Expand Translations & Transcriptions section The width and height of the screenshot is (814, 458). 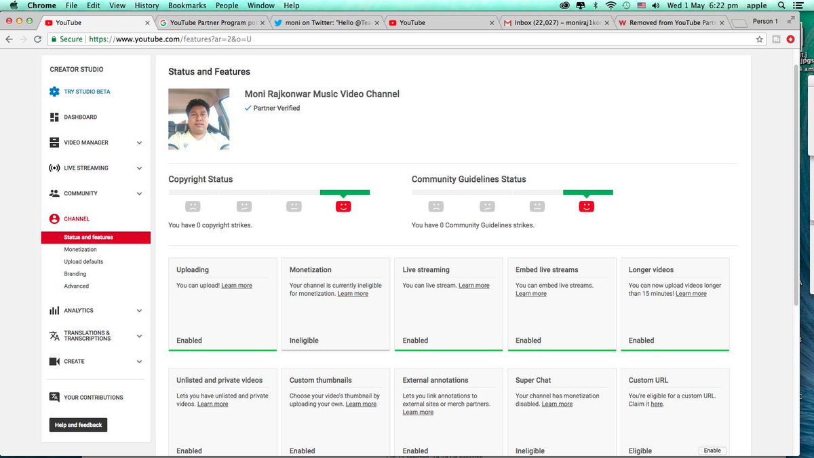coord(139,337)
